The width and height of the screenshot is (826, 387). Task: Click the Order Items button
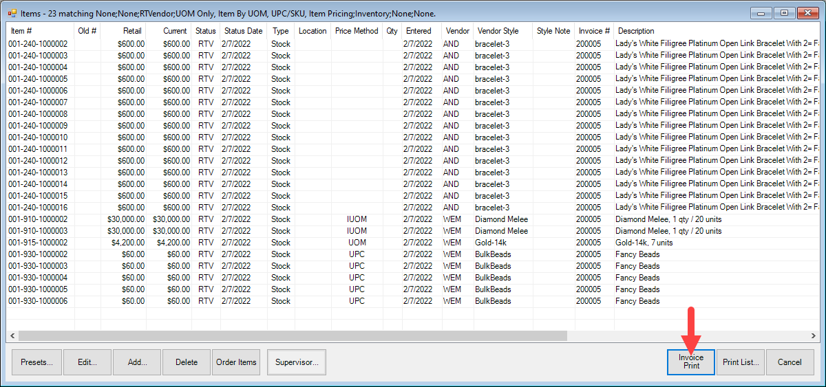pyautogui.click(x=236, y=362)
